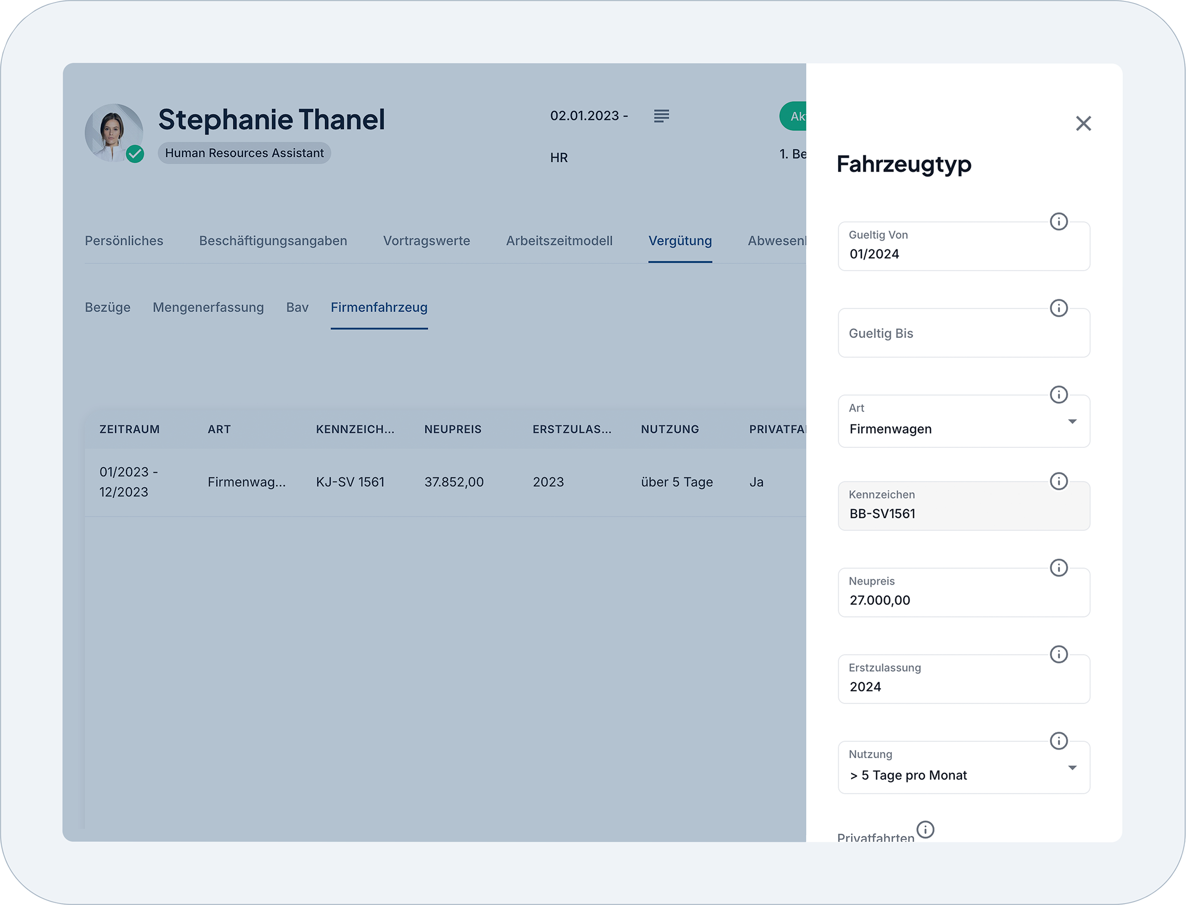
Task: Click the employment date 02.01.2023 -
Action: pos(589,116)
